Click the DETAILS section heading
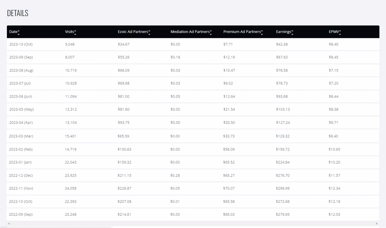Image resolution: width=386 pixels, height=228 pixels. click(18, 13)
